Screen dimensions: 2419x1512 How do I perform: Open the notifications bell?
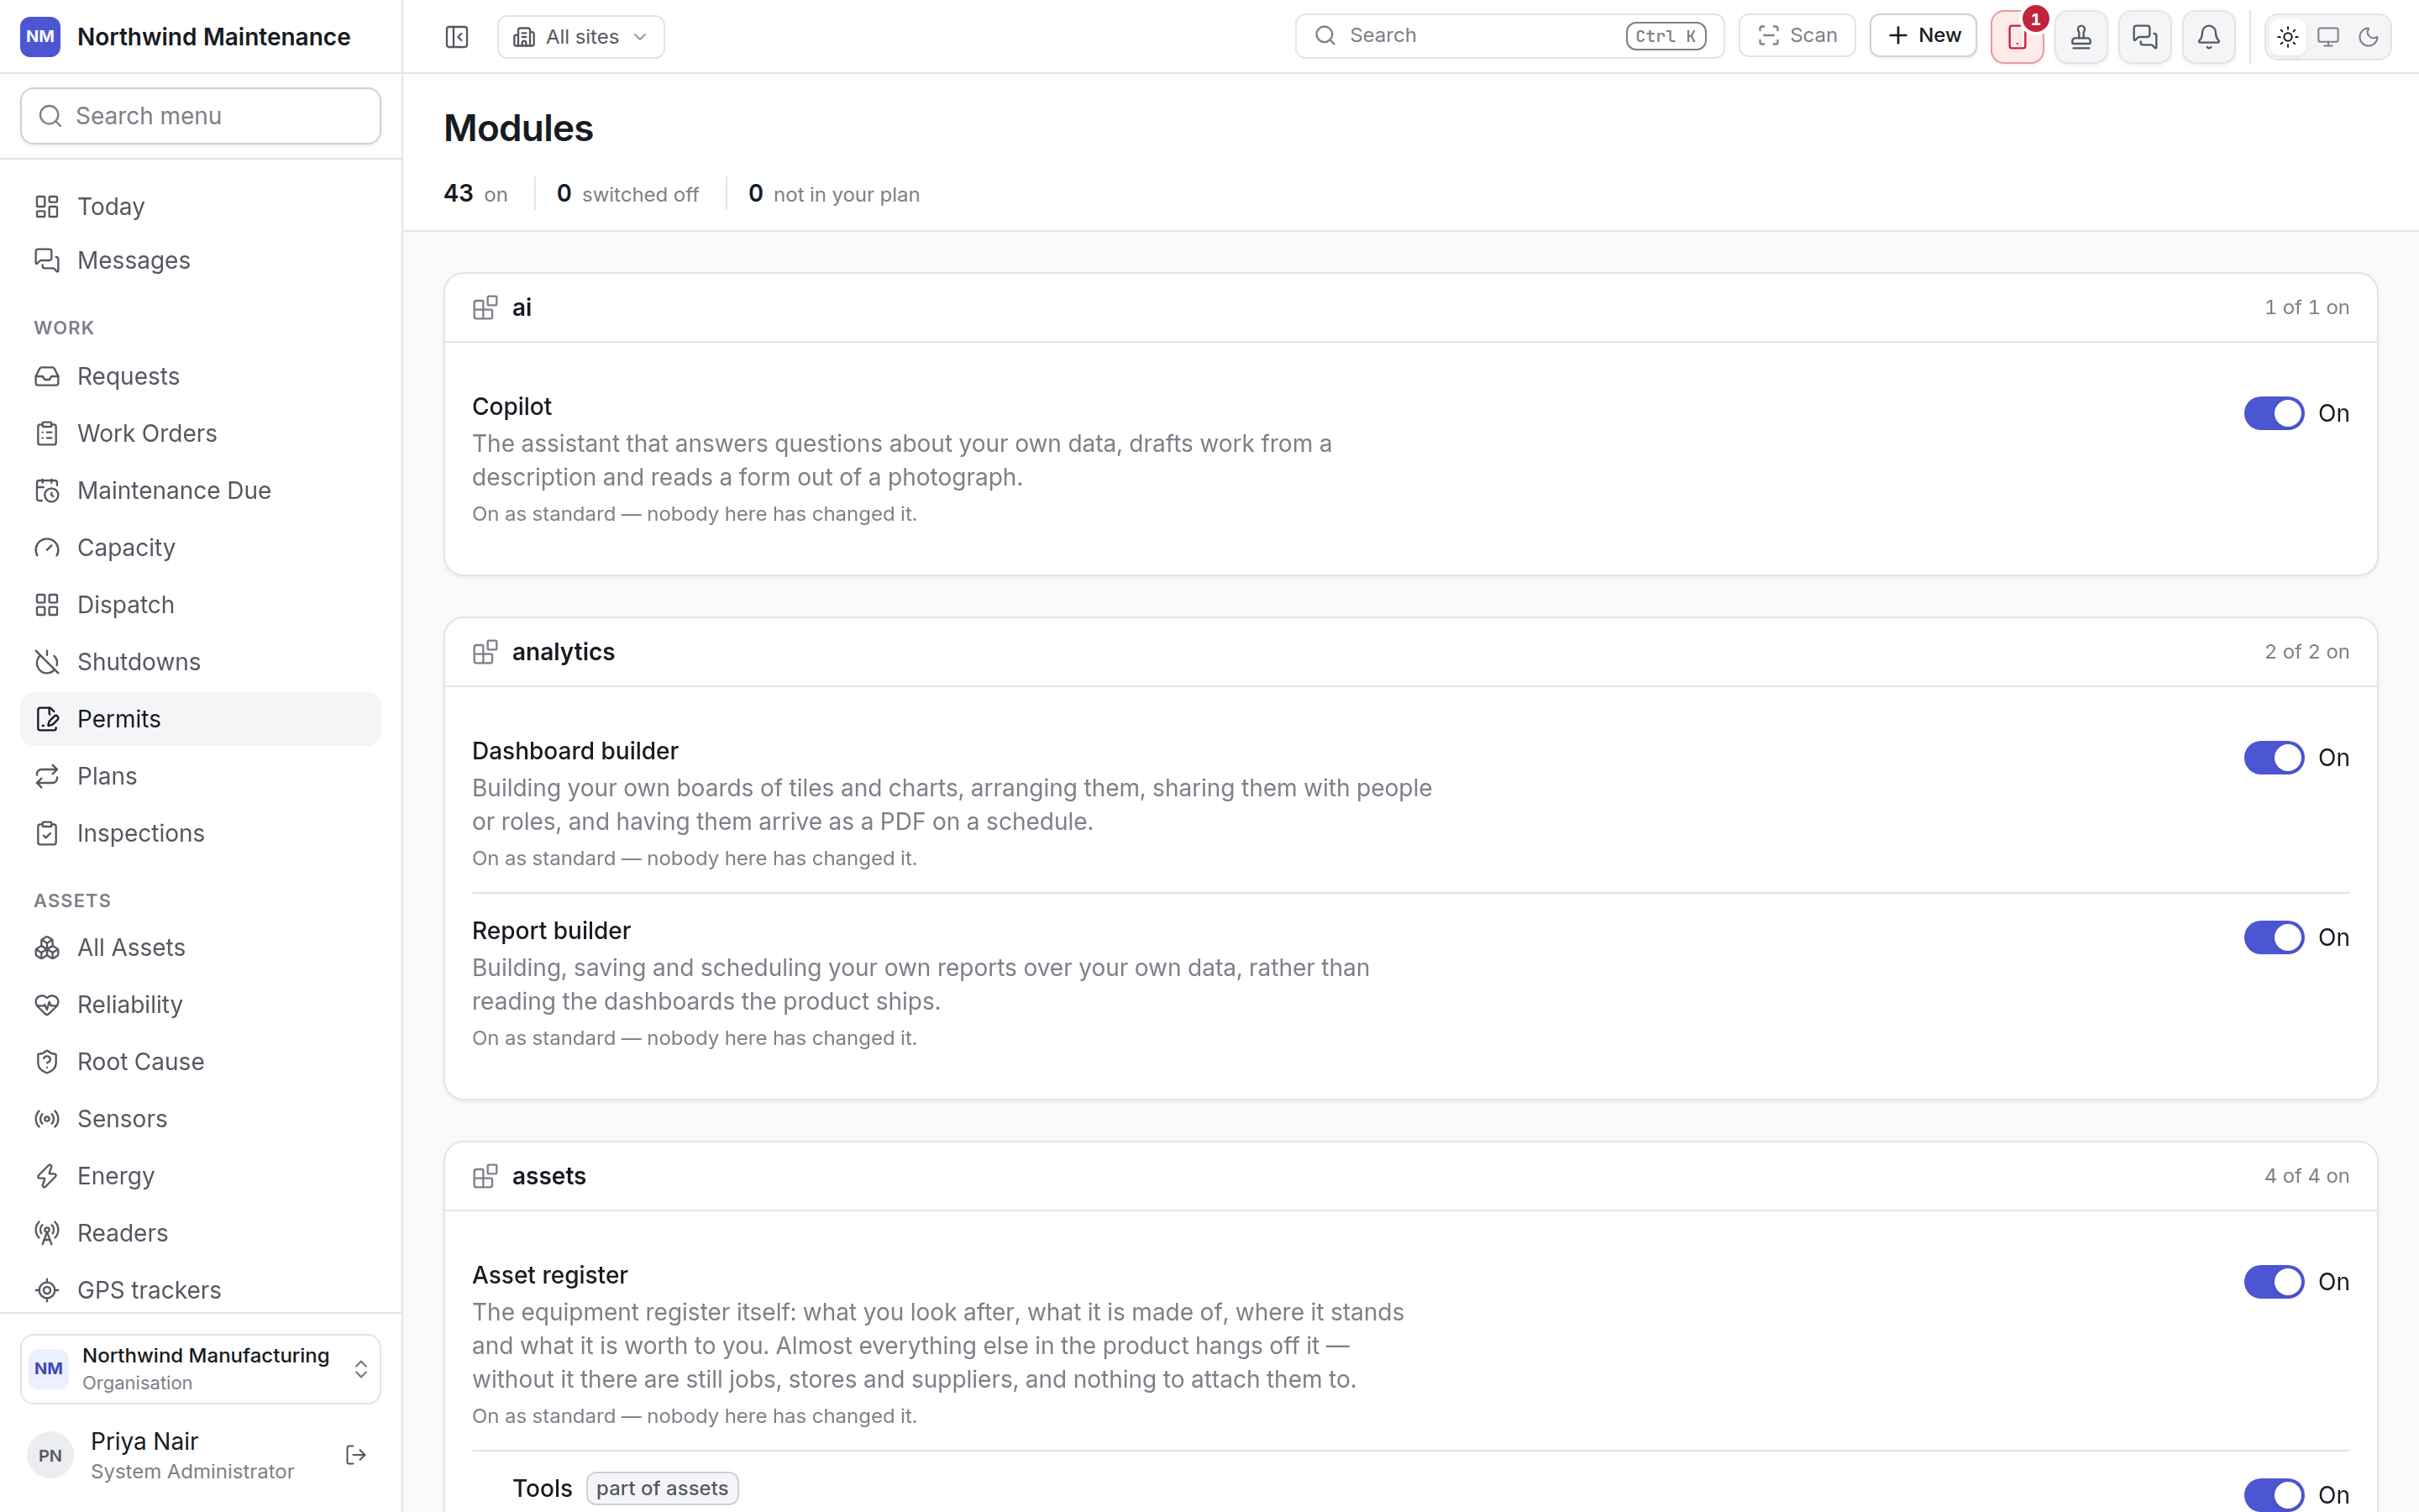click(2208, 37)
